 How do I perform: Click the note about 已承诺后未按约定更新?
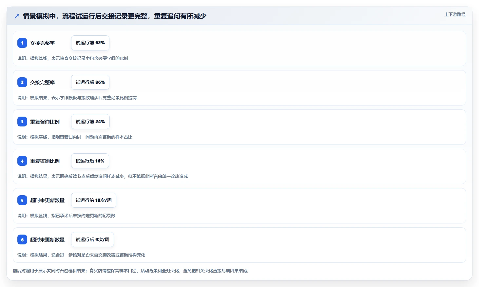pyautogui.click(x=67, y=216)
